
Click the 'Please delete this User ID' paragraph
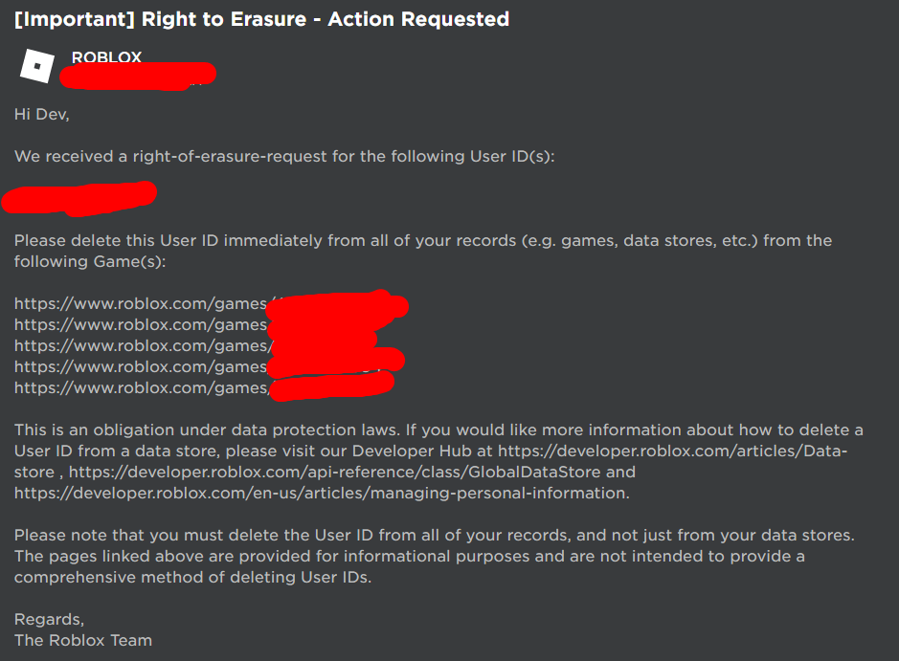[x=423, y=251]
